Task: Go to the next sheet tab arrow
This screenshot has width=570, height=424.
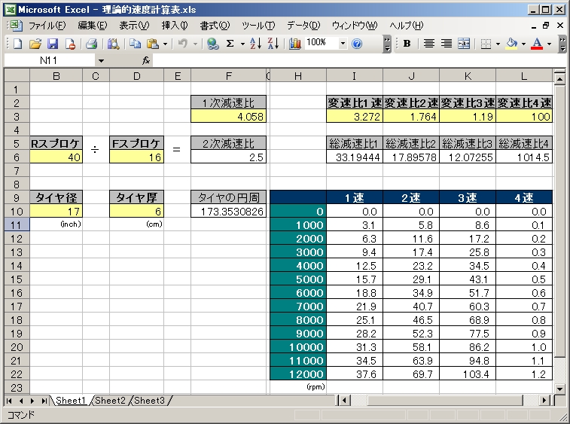Action: (x=32, y=401)
